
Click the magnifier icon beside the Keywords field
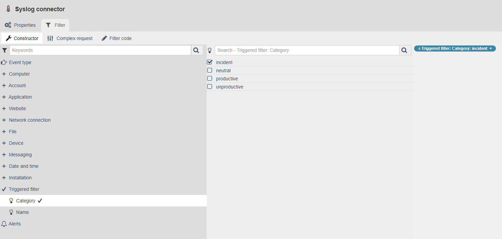(196, 50)
